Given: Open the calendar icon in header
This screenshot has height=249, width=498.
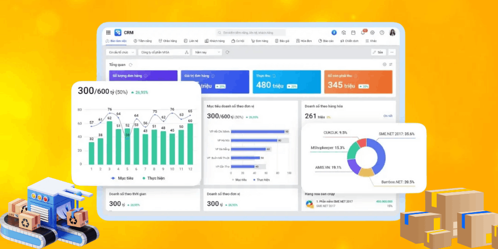Looking at the screenshot, I should tap(353, 32).
